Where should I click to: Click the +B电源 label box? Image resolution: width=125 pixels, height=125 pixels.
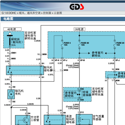coord(12,29)
